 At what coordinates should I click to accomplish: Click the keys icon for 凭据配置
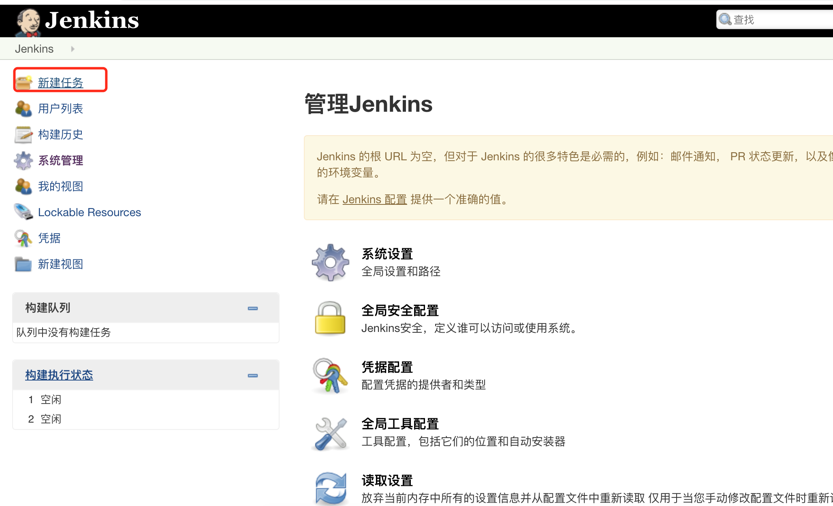point(330,376)
